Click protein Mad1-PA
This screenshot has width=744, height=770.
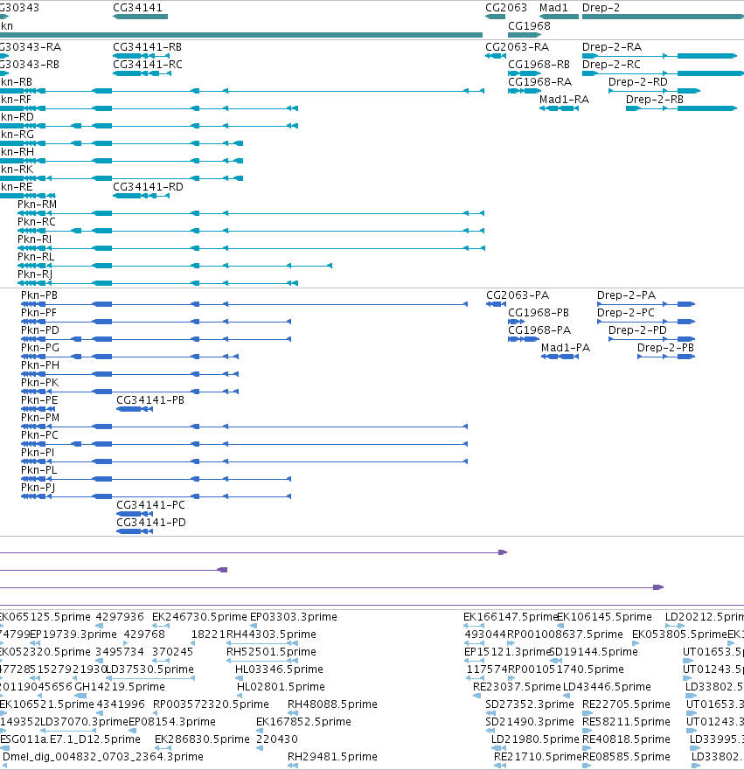[566, 348]
